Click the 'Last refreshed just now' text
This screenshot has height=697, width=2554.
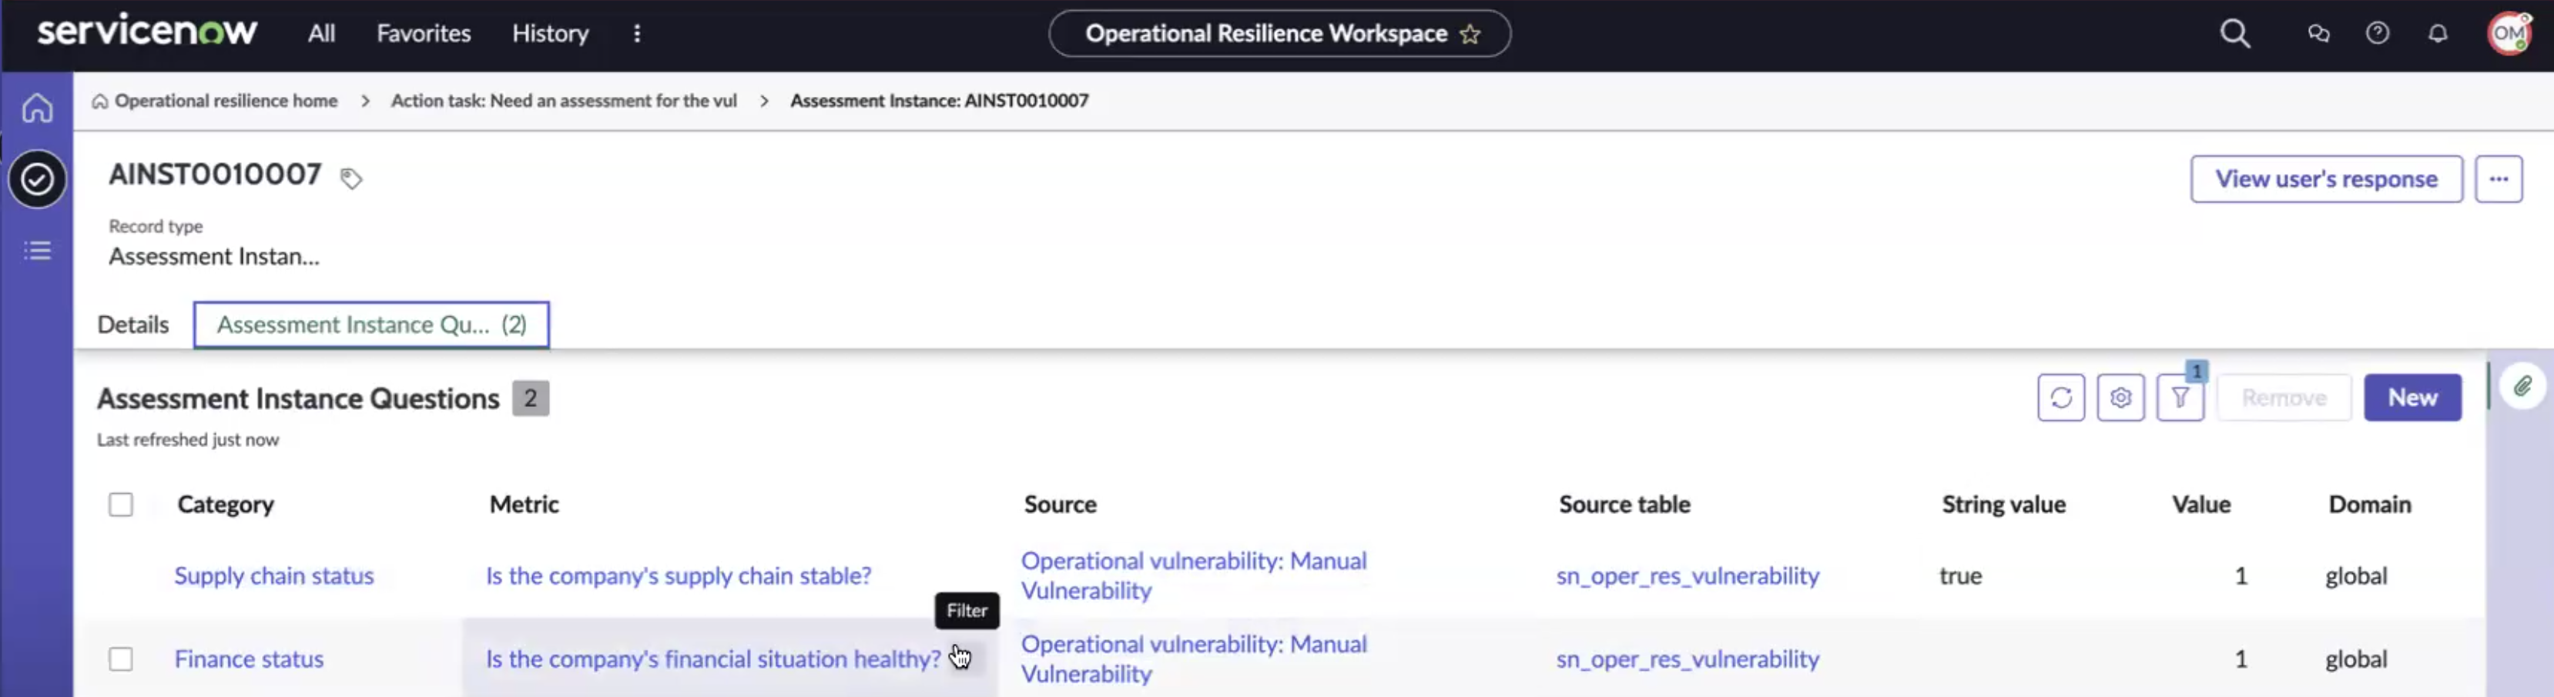(187, 439)
